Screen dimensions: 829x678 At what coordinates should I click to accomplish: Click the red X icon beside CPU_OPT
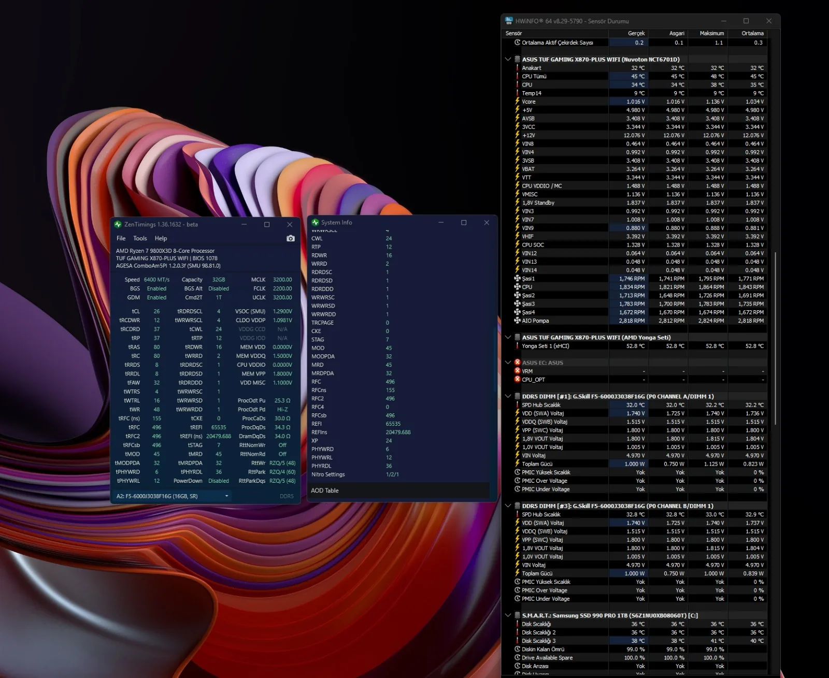pos(517,379)
